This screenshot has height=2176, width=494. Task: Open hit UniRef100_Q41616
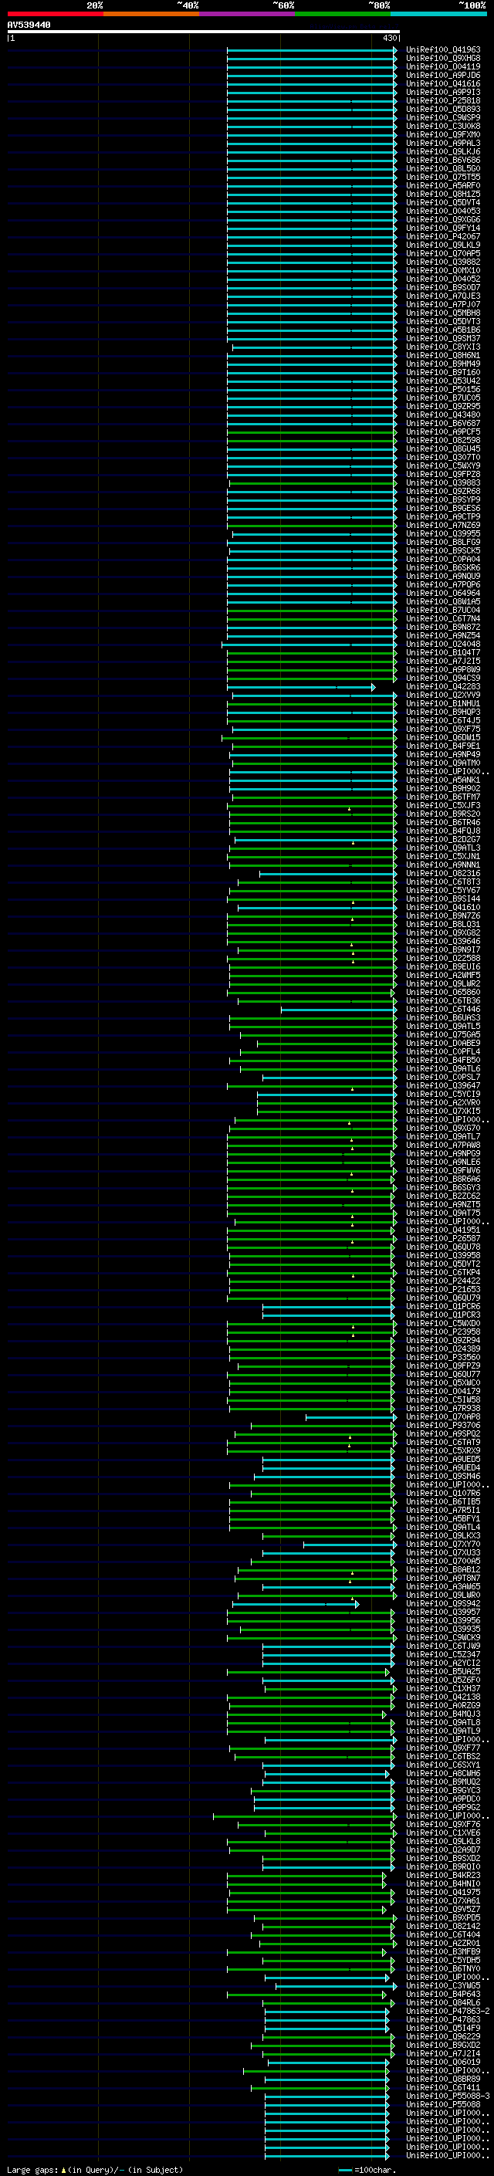(x=443, y=83)
